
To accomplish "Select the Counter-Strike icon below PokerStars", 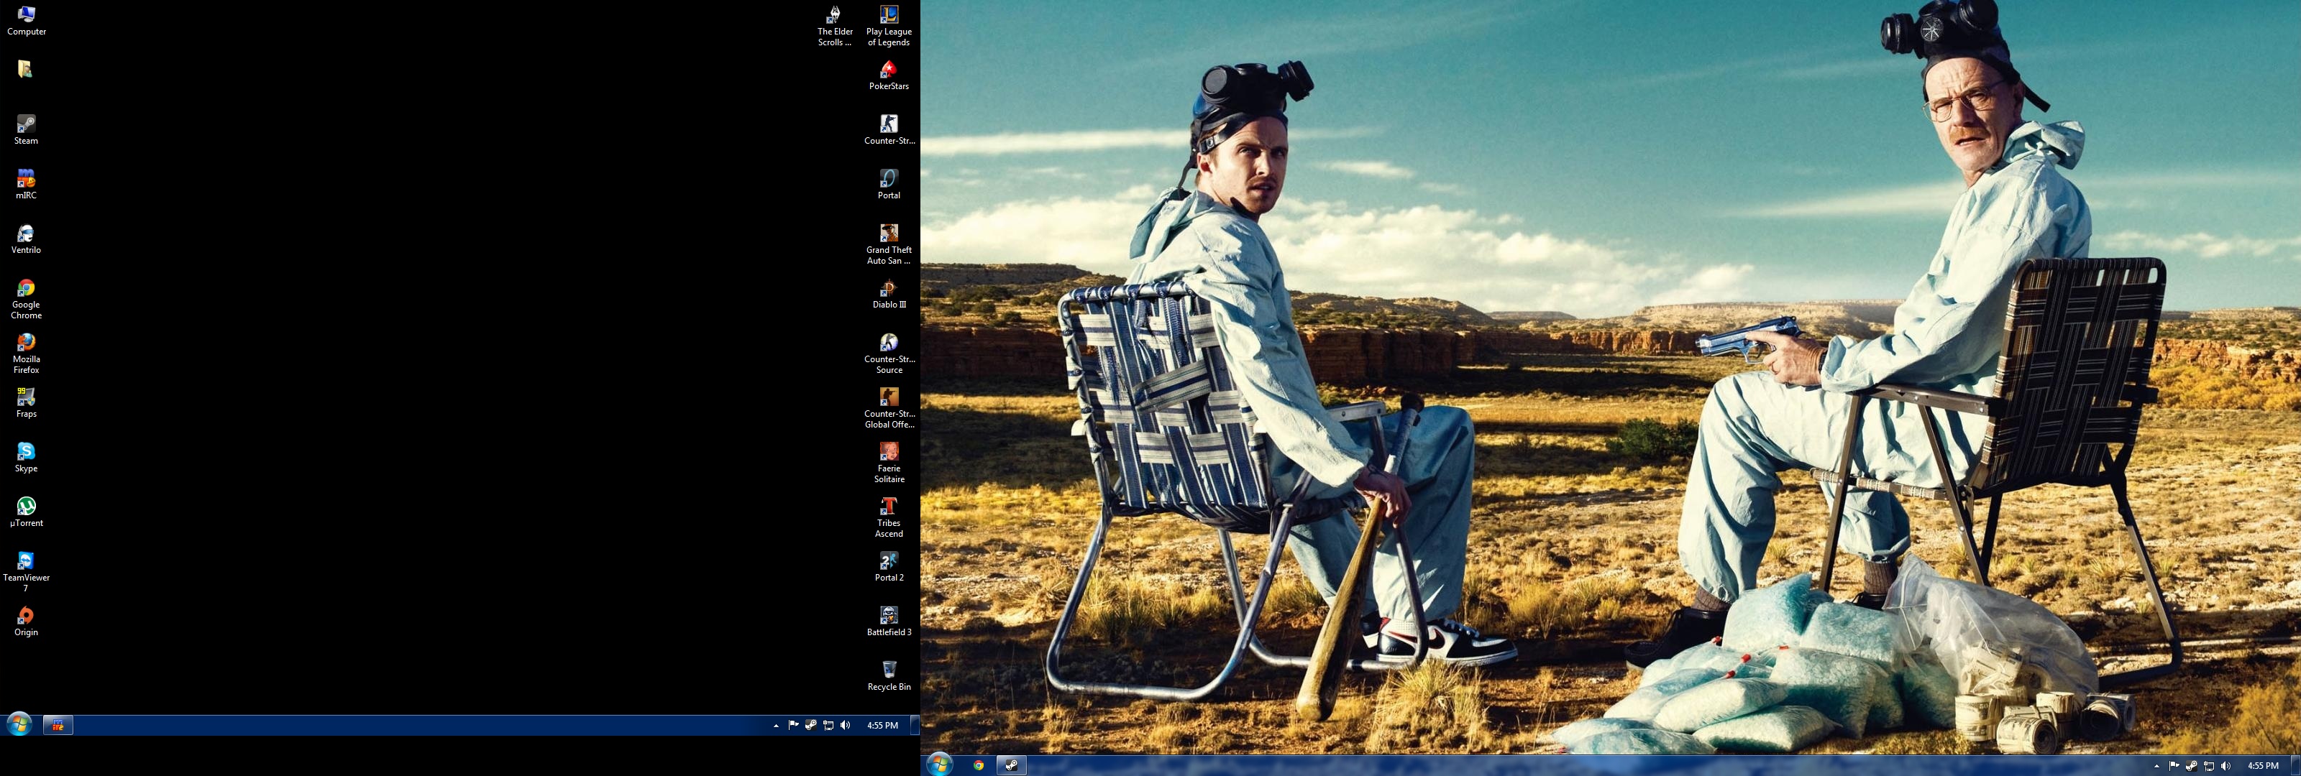I will click(889, 129).
